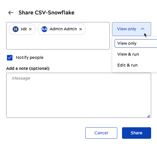The height and width of the screenshot is (147, 157).
Task: Go back using the left arrow
Action: click(x=11, y=13)
